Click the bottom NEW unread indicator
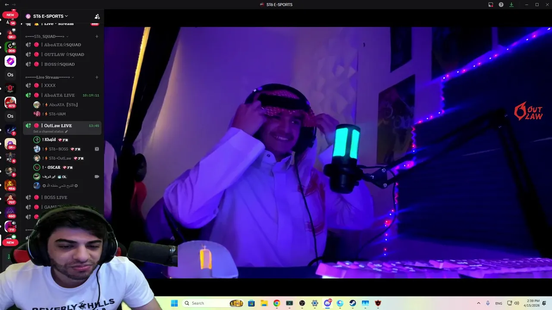This screenshot has width=552, height=310. 10,242
